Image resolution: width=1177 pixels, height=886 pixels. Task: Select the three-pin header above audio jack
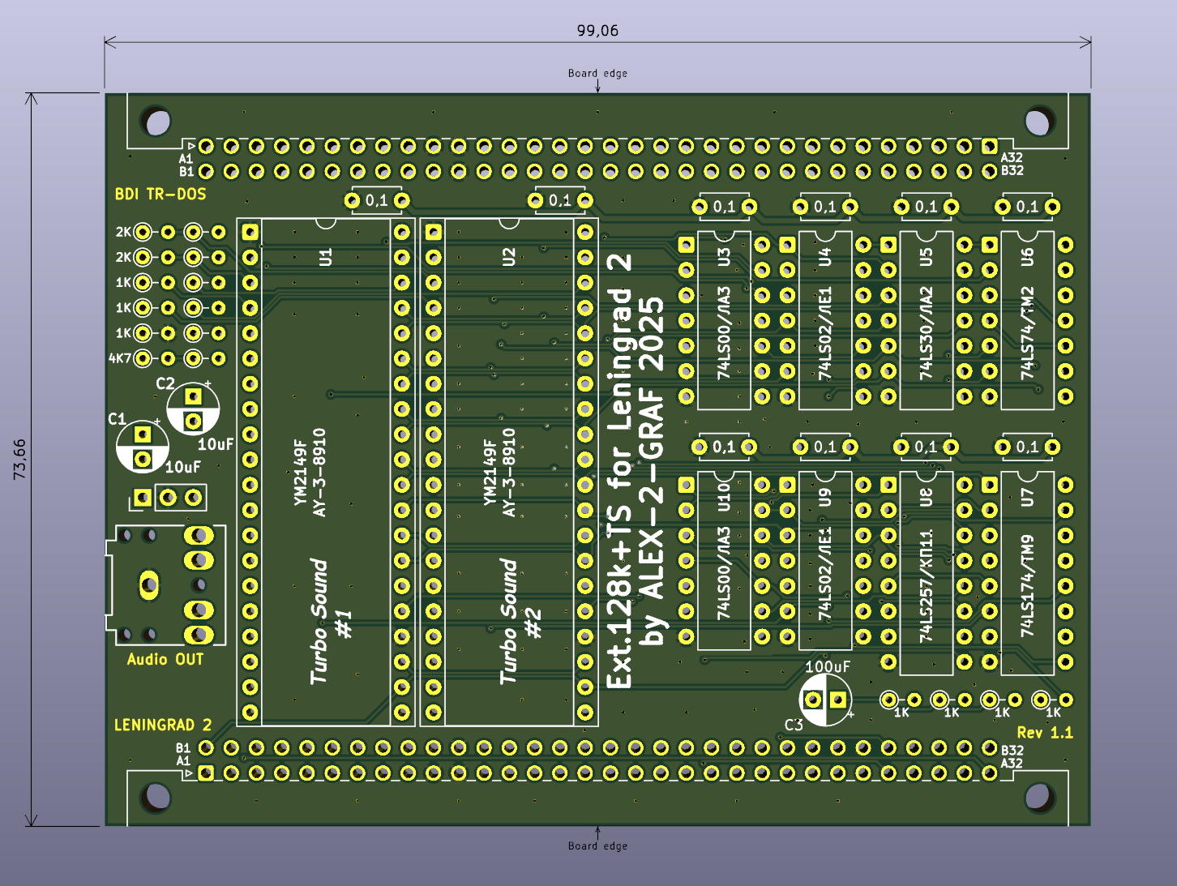click(x=168, y=497)
